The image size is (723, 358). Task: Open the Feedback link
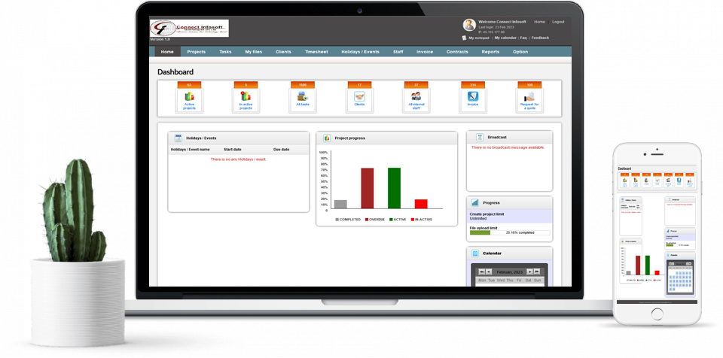541,38
